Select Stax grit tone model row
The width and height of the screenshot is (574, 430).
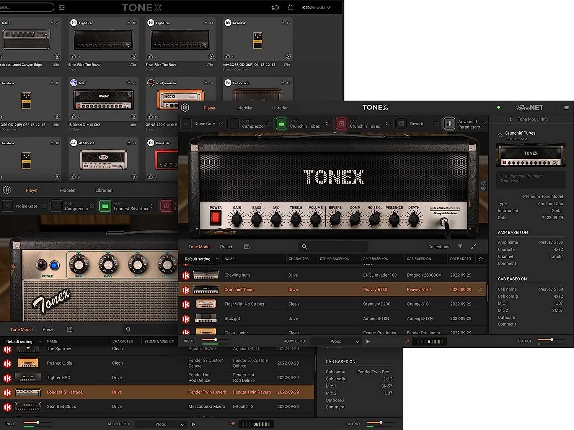tap(333, 318)
